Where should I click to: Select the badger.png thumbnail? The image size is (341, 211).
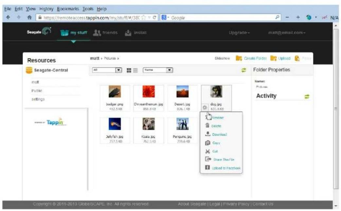pos(115,92)
